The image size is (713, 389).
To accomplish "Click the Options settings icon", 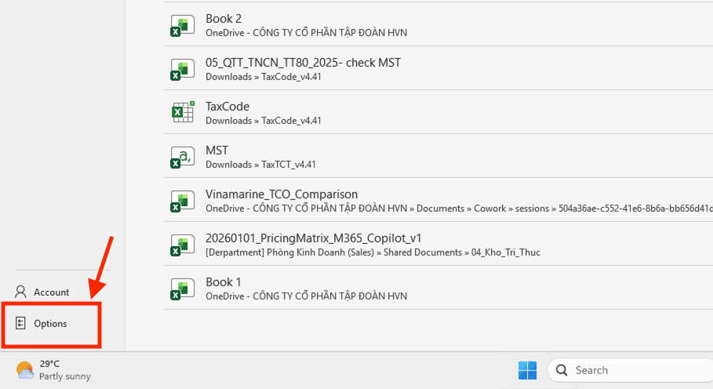I will (x=20, y=323).
